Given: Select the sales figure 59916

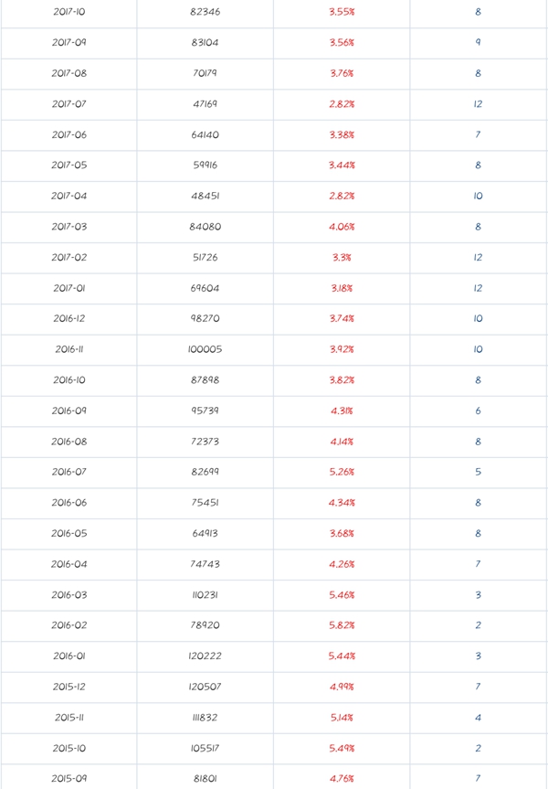Looking at the screenshot, I should [x=205, y=165].
